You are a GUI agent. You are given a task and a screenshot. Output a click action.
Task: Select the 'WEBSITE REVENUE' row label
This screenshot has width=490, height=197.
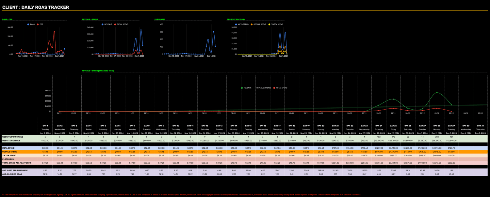(11, 141)
